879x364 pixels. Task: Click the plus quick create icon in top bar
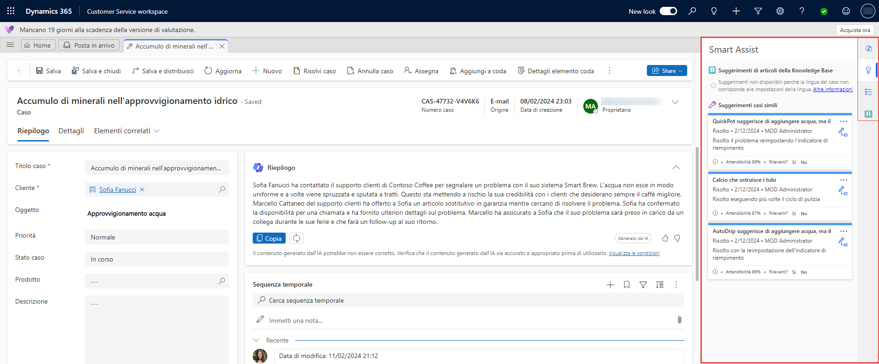point(736,11)
